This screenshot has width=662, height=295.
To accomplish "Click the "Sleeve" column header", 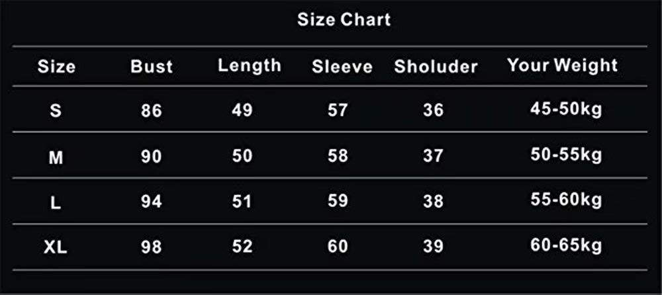I will pyautogui.click(x=342, y=67).
